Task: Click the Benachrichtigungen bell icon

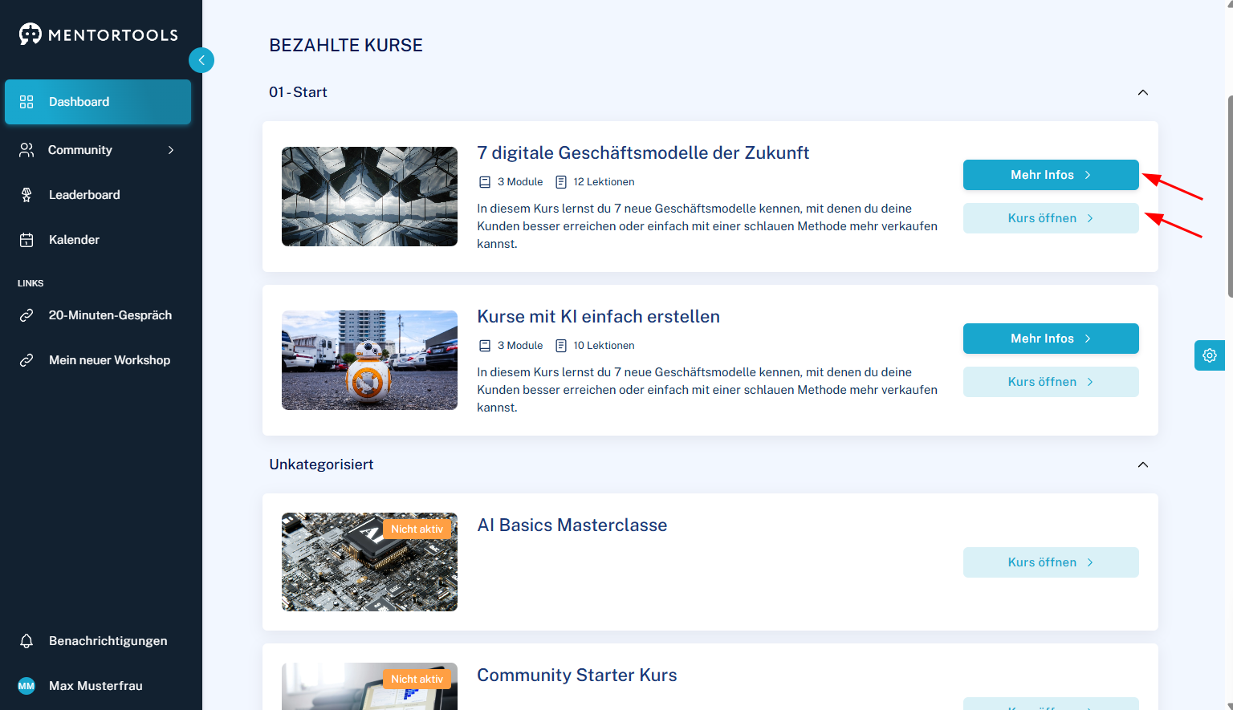Action: pos(26,641)
